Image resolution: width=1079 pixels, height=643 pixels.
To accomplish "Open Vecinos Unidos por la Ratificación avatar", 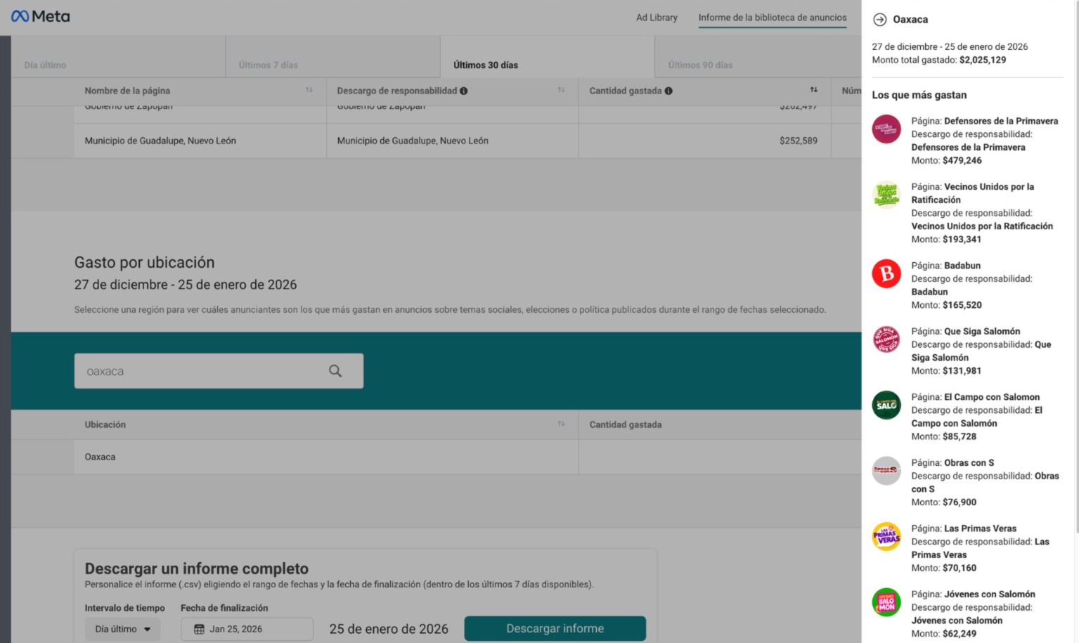I will tap(886, 195).
